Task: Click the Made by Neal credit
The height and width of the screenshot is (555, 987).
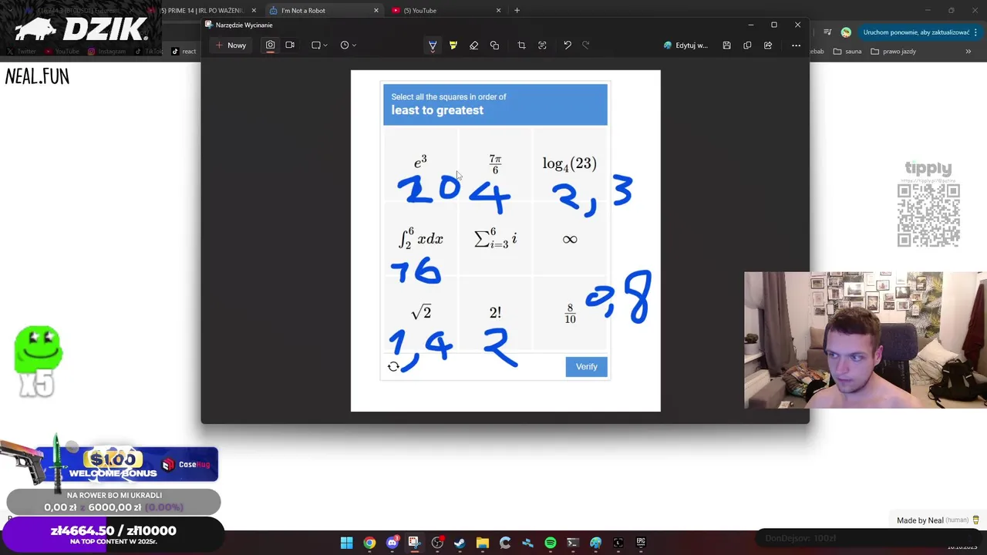Action: point(938,520)
